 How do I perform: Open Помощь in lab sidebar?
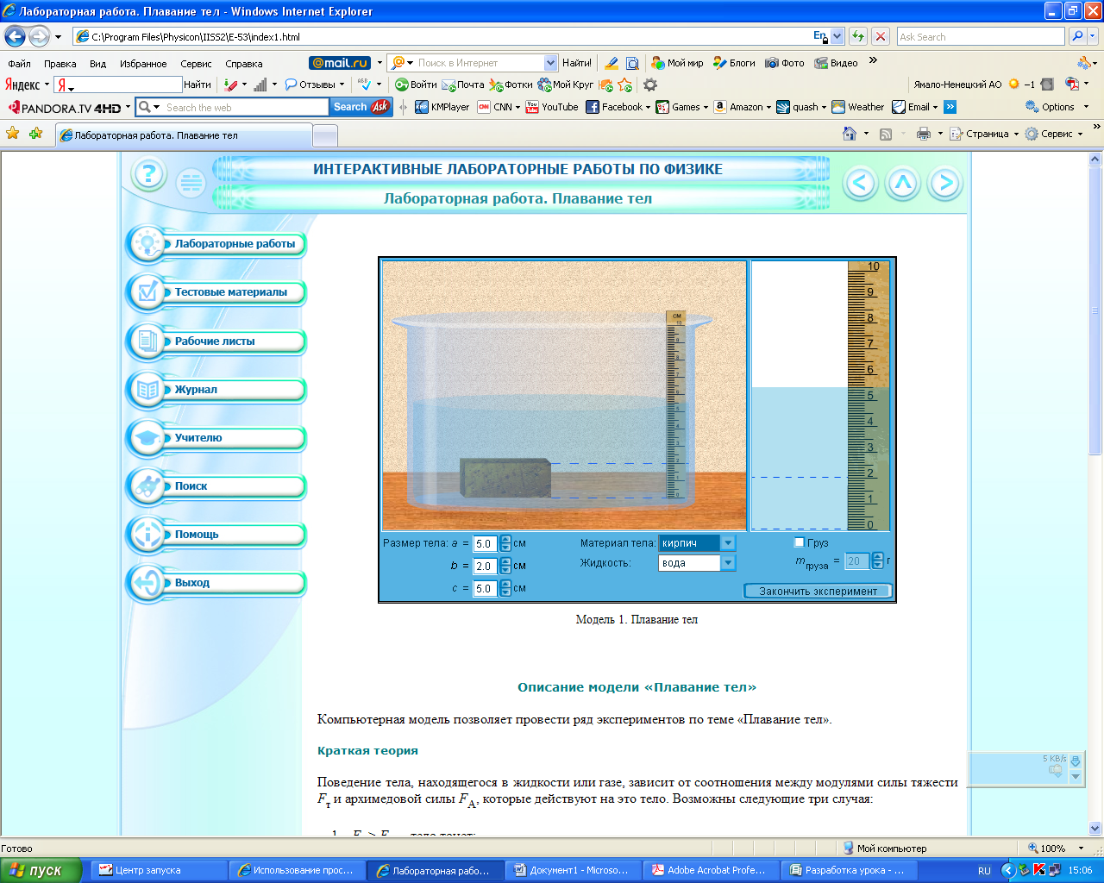point(216,535)
